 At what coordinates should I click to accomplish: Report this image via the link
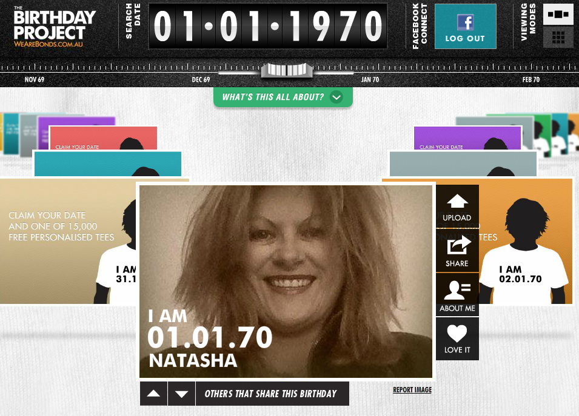coord(412,390)
